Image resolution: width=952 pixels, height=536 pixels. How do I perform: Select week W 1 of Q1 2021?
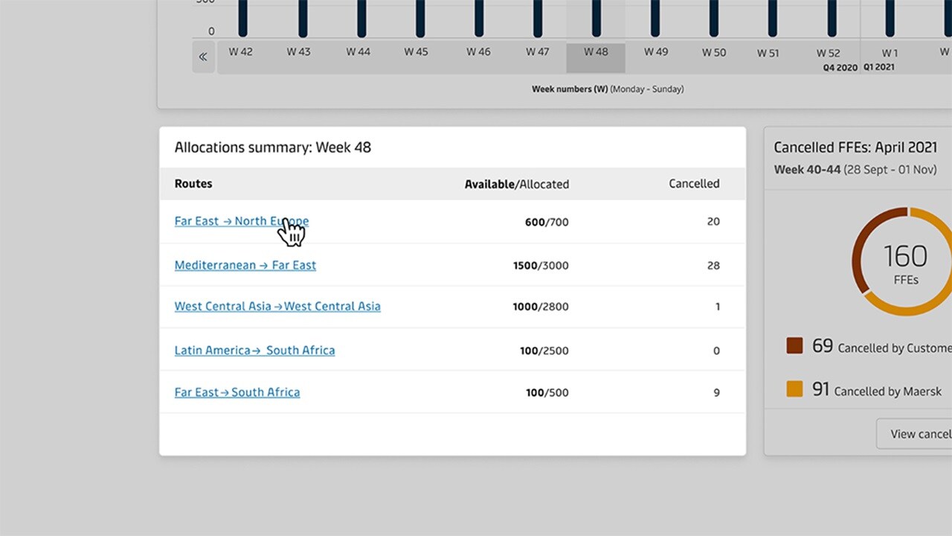coord(890,53)
